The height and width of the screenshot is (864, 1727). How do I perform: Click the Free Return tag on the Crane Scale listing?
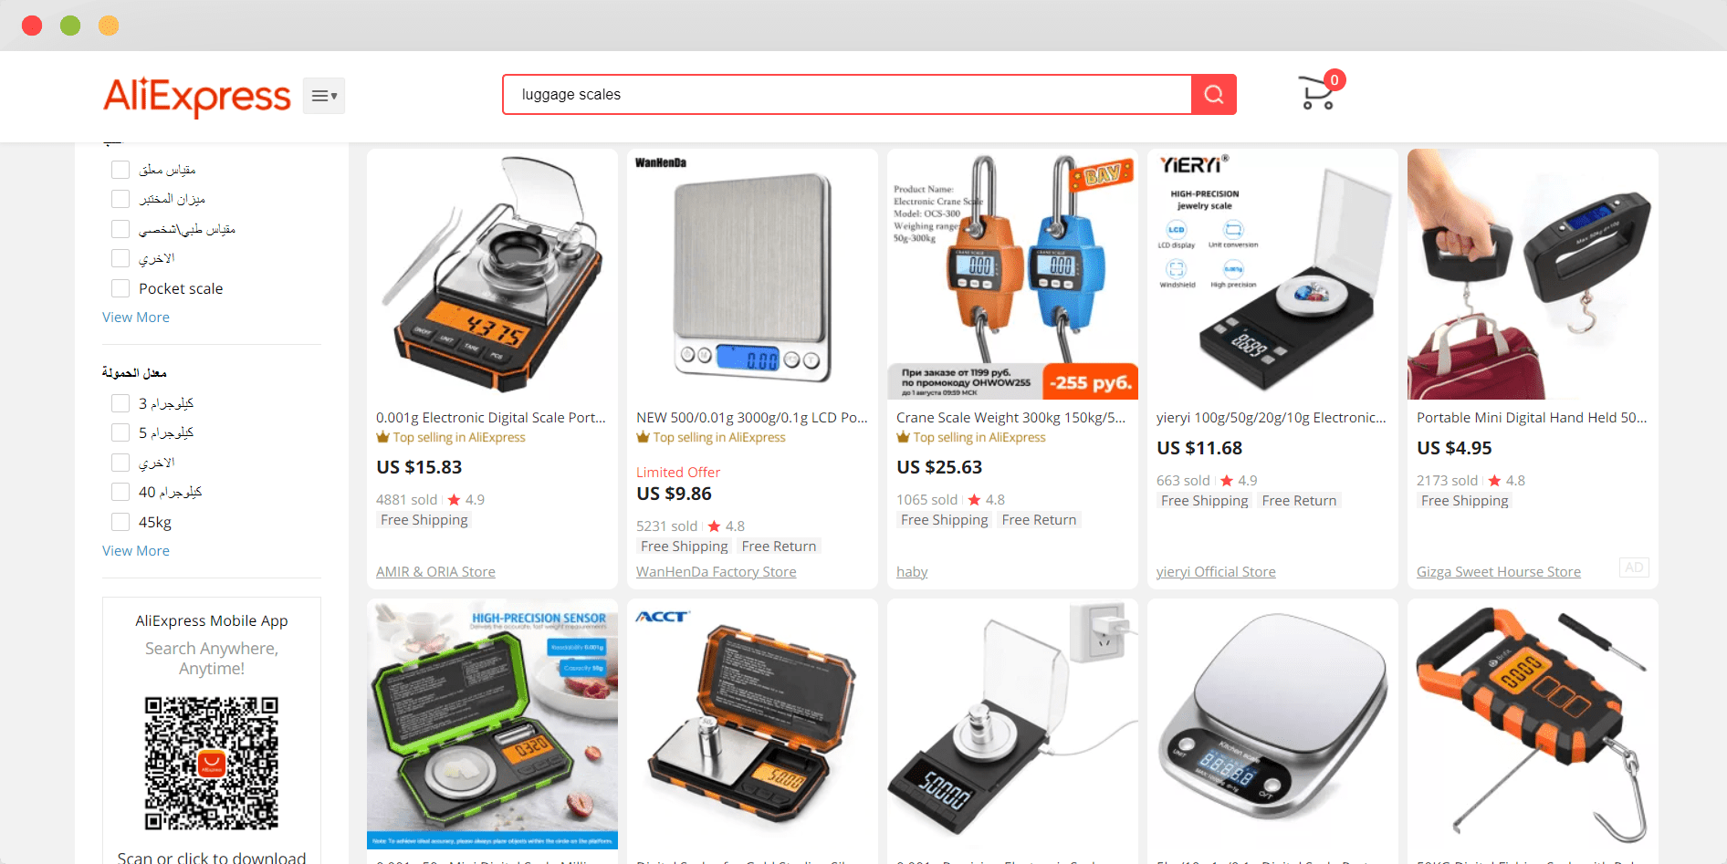(x=1039, y=520)
